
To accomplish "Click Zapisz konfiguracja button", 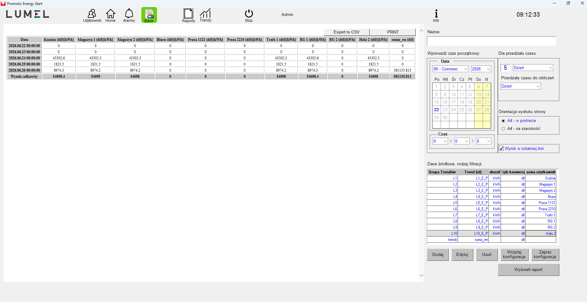I will [x=545, y=255].
